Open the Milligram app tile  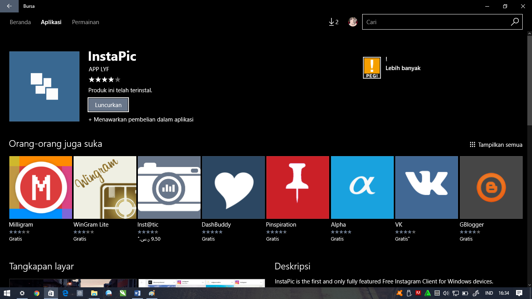pyautogui.click(x=41, y=187)
